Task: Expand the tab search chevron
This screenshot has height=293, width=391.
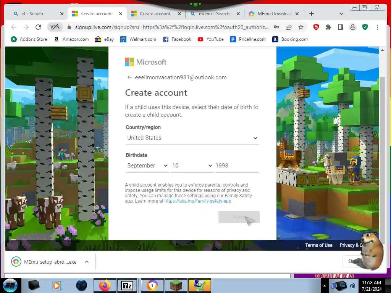Action: [x=341, y=14]
